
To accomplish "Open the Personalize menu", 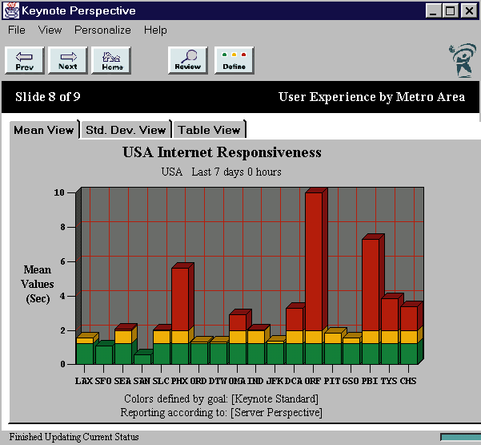I will point(102,30).
